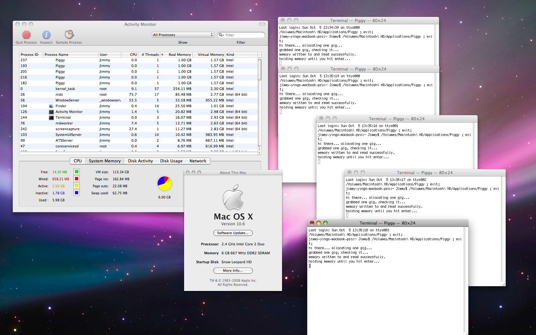Sort by User column header
The image size is (536, 335).
coord(110,55)
